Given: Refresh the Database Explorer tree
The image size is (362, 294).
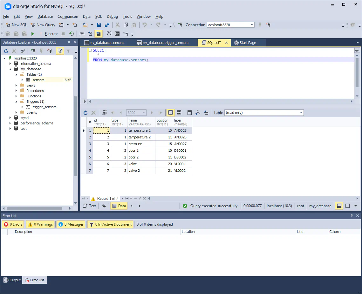Looking at the screenshot, I should [6, 51].
